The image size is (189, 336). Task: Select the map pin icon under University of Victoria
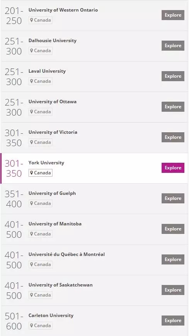pyautogui.click(x=32, y=142)
